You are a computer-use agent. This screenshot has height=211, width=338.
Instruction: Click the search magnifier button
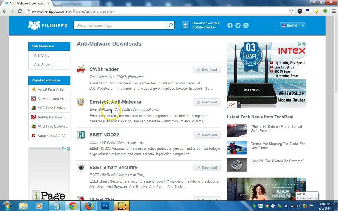pos(170,25)
